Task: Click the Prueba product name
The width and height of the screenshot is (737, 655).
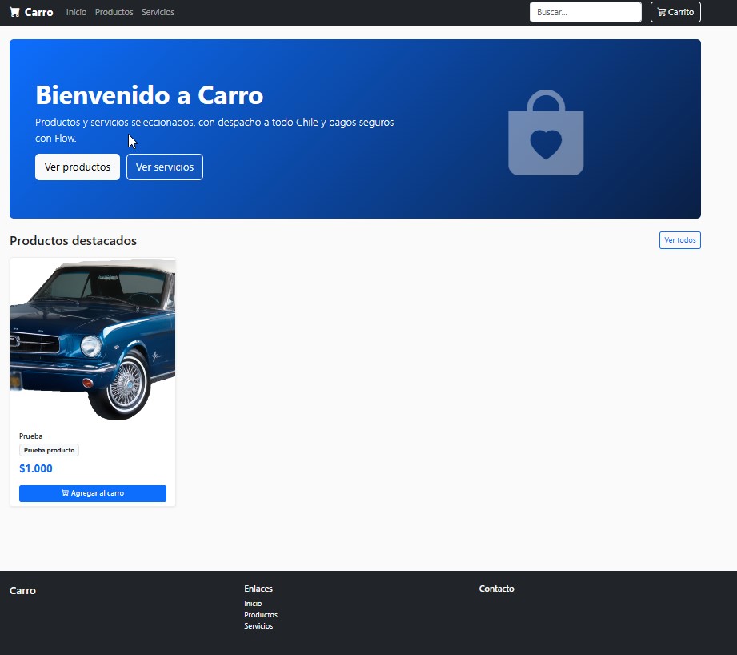Action: [31, 436]
